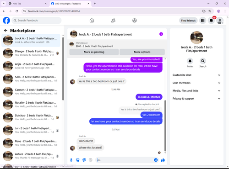Reload the page in browser
This screenshot has width=229, height=169.
click(17, 11)
